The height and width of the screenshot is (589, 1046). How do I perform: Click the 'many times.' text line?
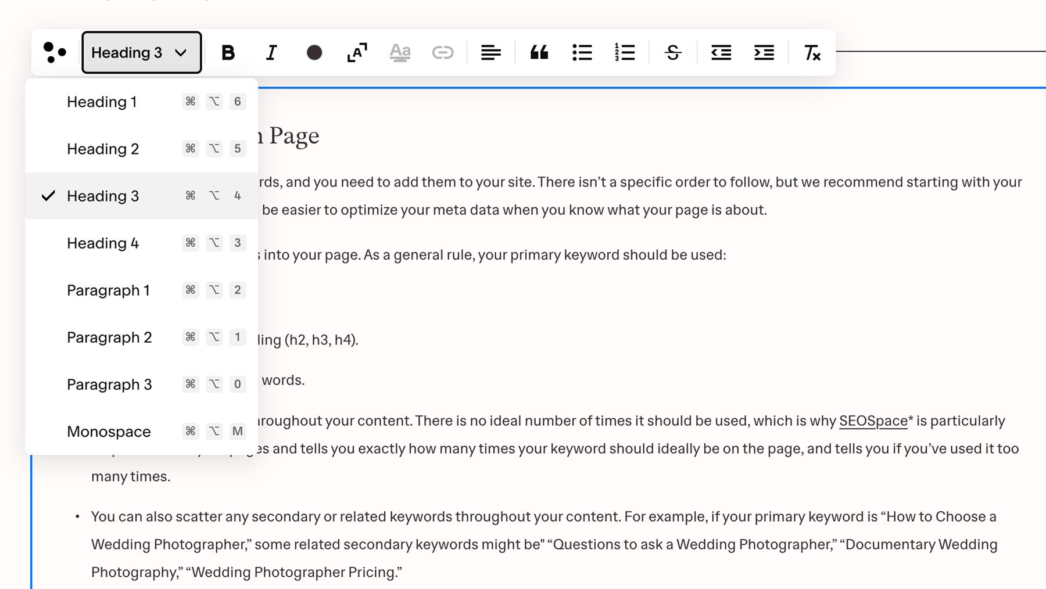[131, 477]
